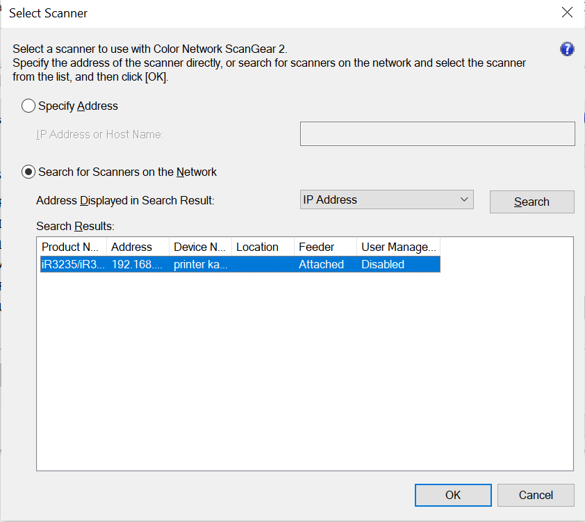The width and height of the screenshot is (585, 522).
Task: Confirm the scanner selection with OK
Action: coord(452,495)
